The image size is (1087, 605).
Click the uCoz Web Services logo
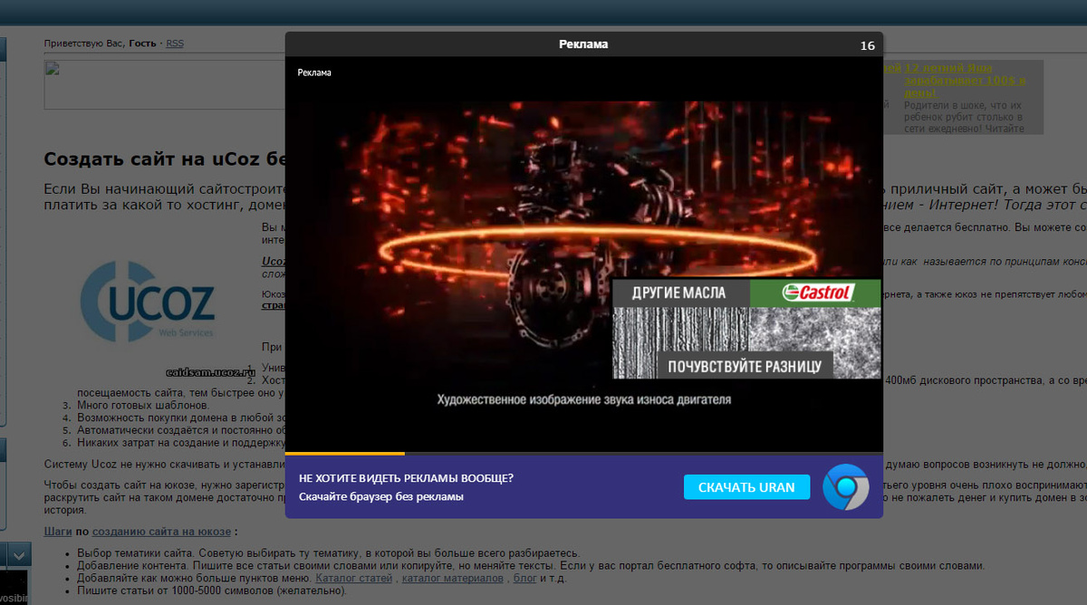[148, 300]
